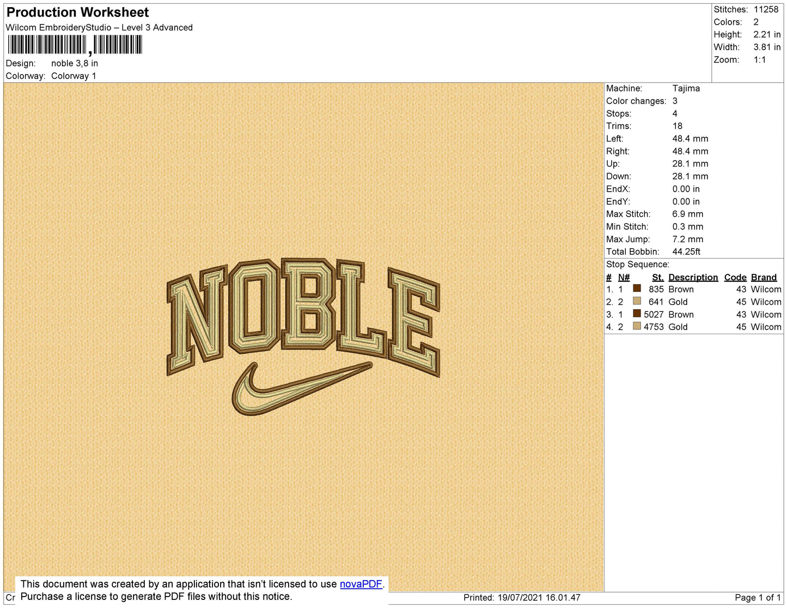Click the 'Stop Sequence:' heading

click(637, 264)
